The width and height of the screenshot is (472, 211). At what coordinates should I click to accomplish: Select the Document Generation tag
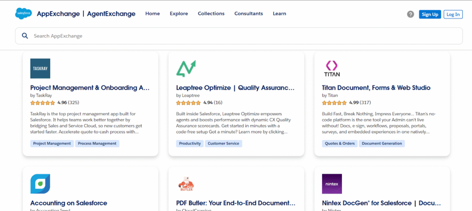point(382,144)
